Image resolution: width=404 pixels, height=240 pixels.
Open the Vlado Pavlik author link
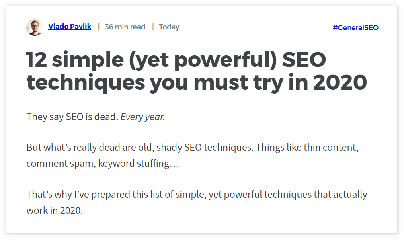click(70, 27)
